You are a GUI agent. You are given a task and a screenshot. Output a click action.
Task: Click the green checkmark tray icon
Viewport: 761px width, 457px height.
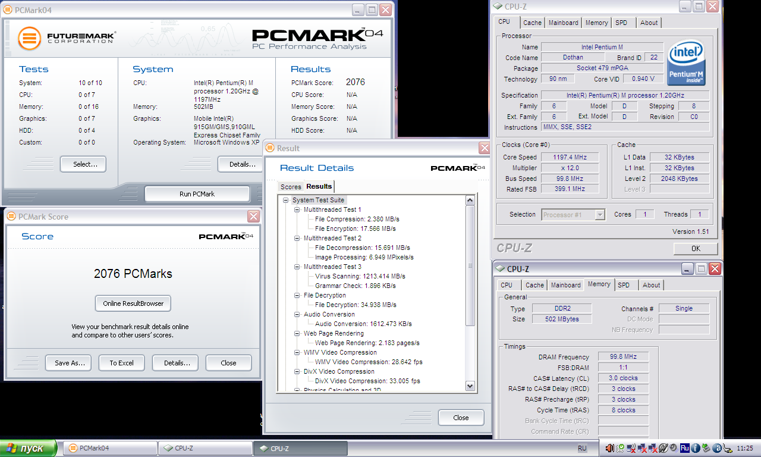click(620, 448)
